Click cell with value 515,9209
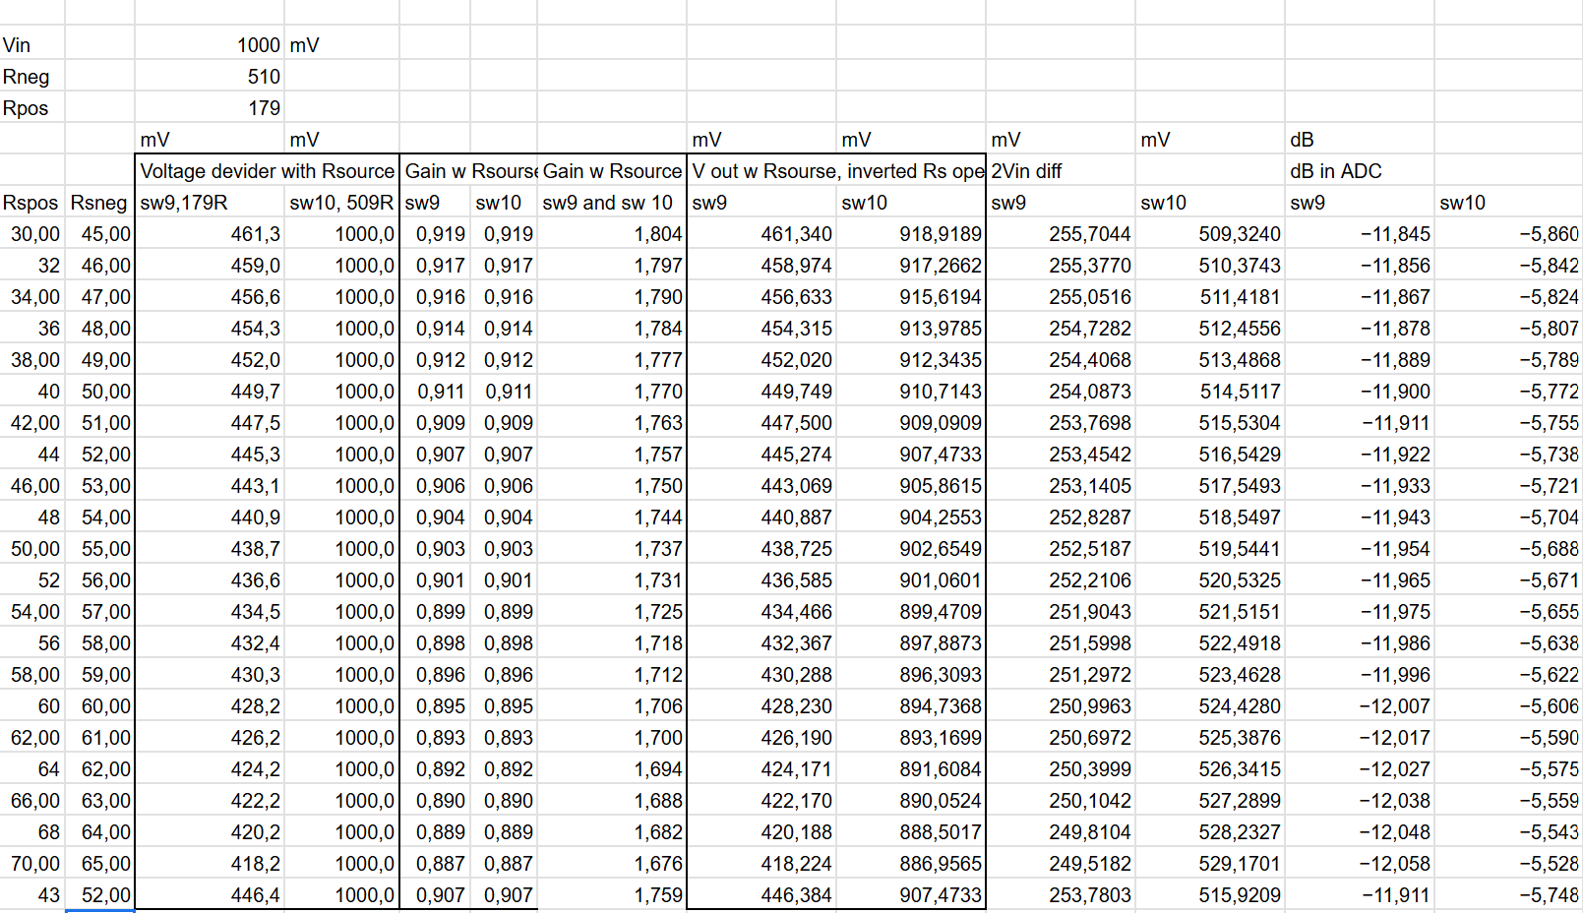The width and height of the screenshot is (1583, 913). coord(1210,895)
